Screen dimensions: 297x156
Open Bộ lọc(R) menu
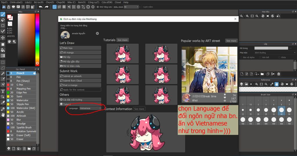click(x=39, y=2)
